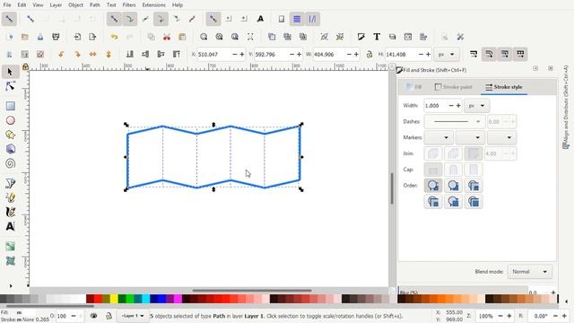The width and height of the screenshot is (574, 323).
Task: Click the Print icon
Action: pos(56,37)
